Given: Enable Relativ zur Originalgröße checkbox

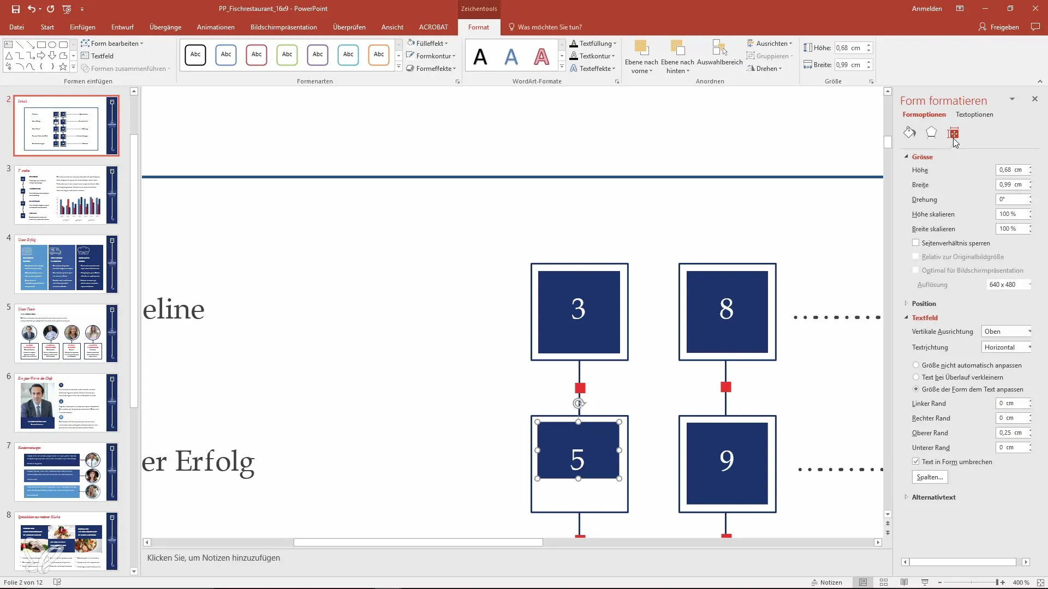Looking at the screenshot, I should [915, 257].
